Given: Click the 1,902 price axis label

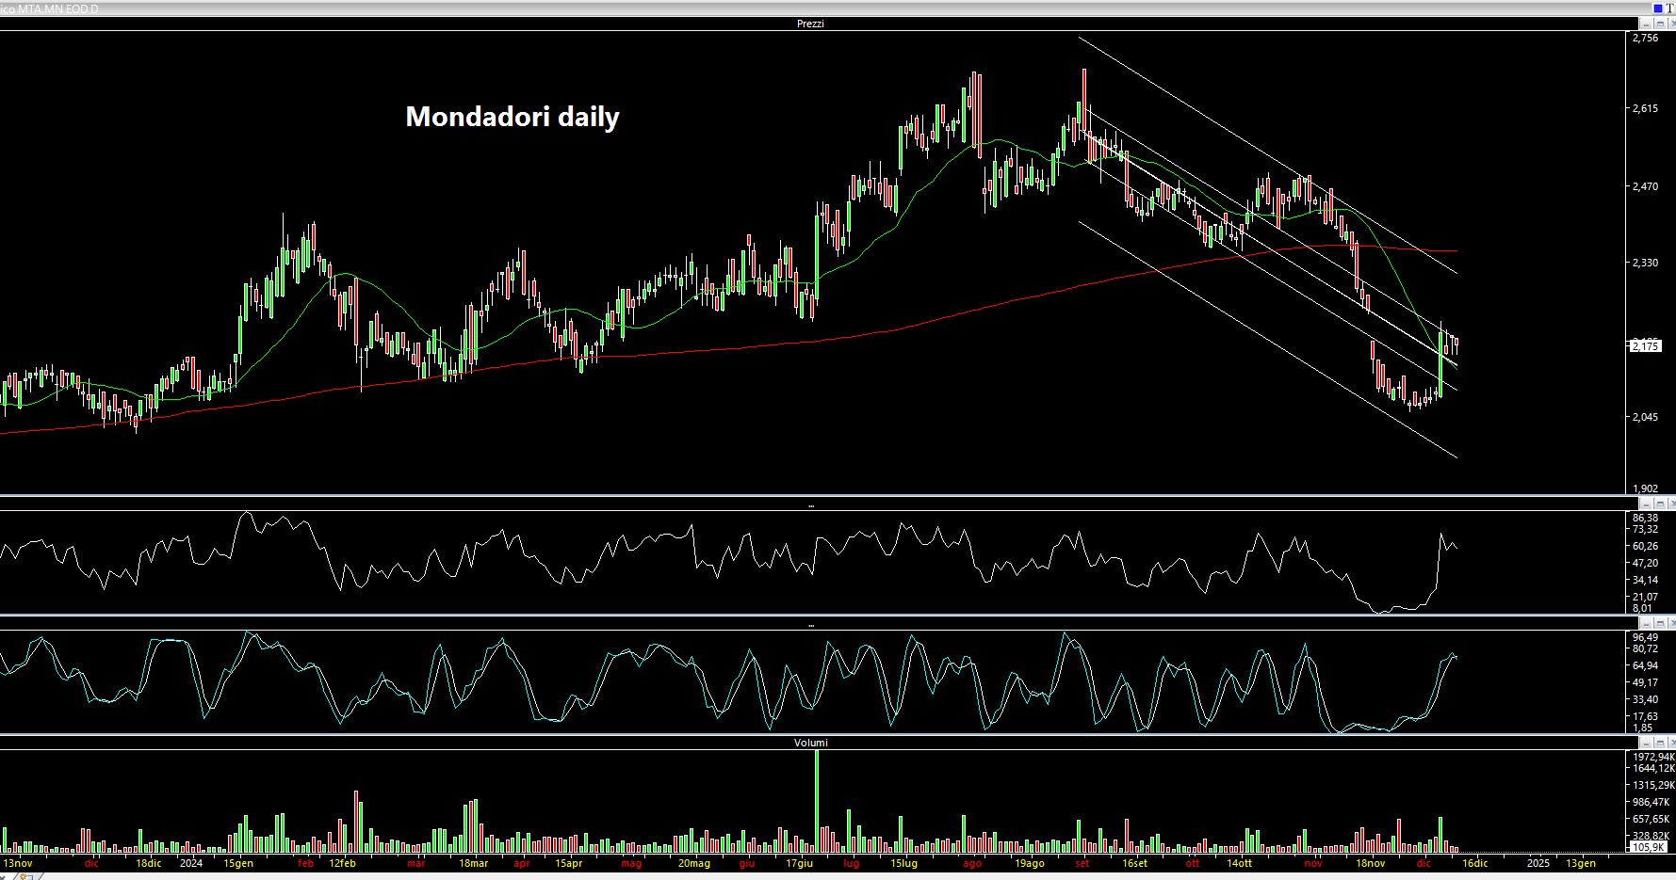Looking at the screenshot, I should [x=1645, y=488].
